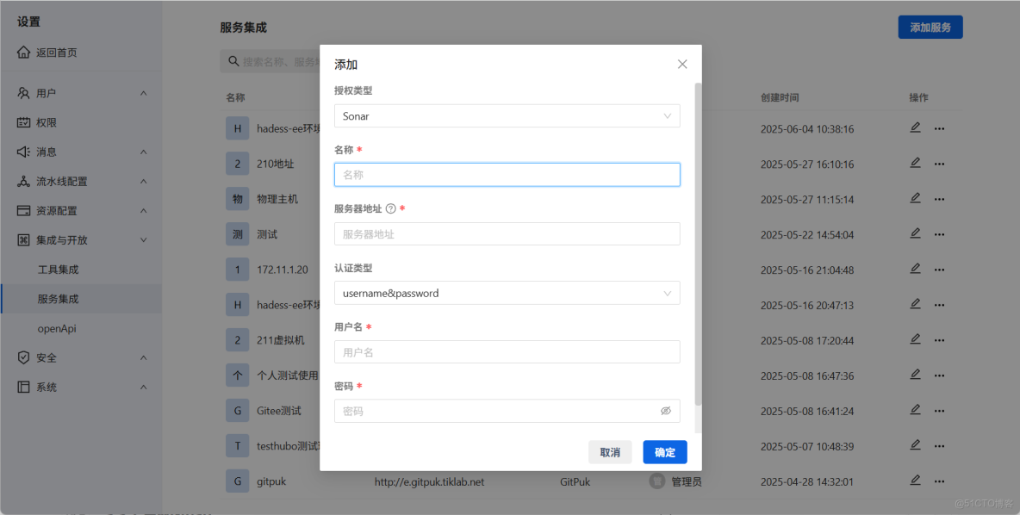
Task: Click the 添加服务 button
Action: (930, 27)
